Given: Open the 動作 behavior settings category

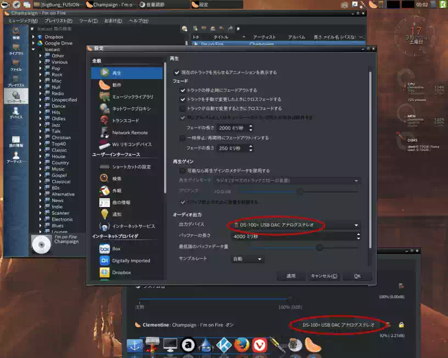Looking at the screenshot, I should [127, 85].
